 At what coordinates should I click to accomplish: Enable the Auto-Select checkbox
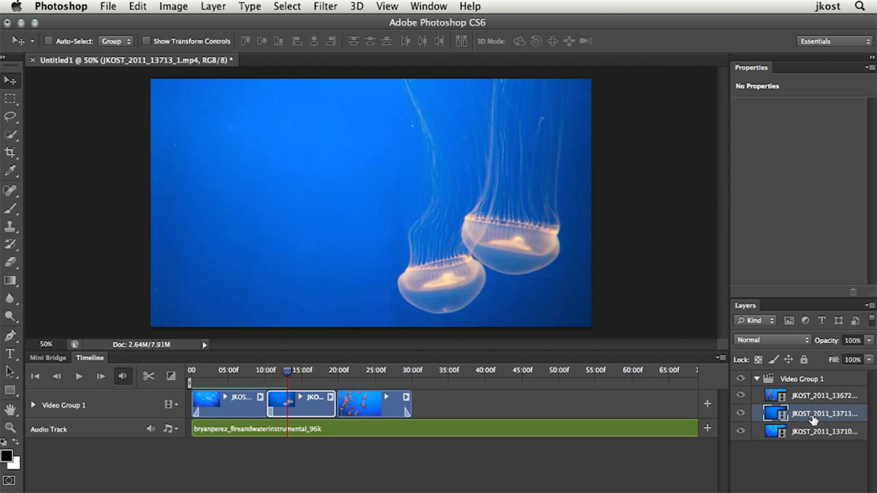[x=49, y=41]
